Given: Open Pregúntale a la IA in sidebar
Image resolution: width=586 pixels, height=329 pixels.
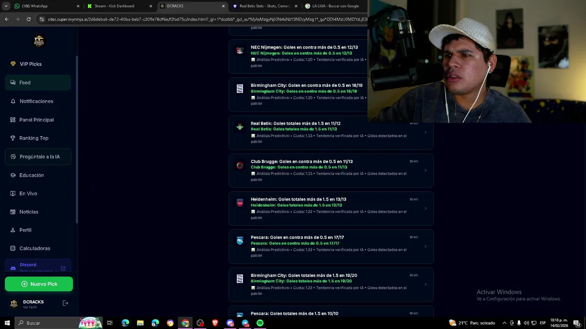Looking at the screenshot, I should [x=38, y=157].
